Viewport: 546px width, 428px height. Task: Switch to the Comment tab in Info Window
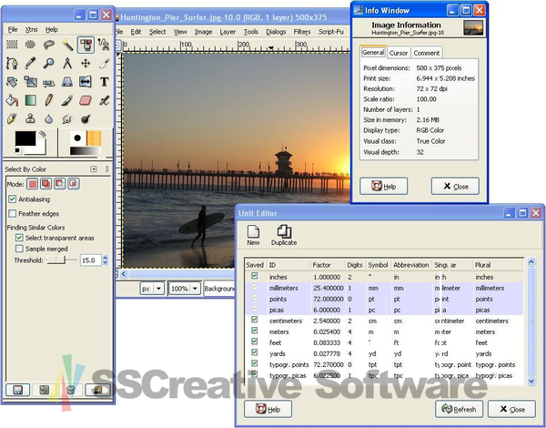[x=427, y=53]
